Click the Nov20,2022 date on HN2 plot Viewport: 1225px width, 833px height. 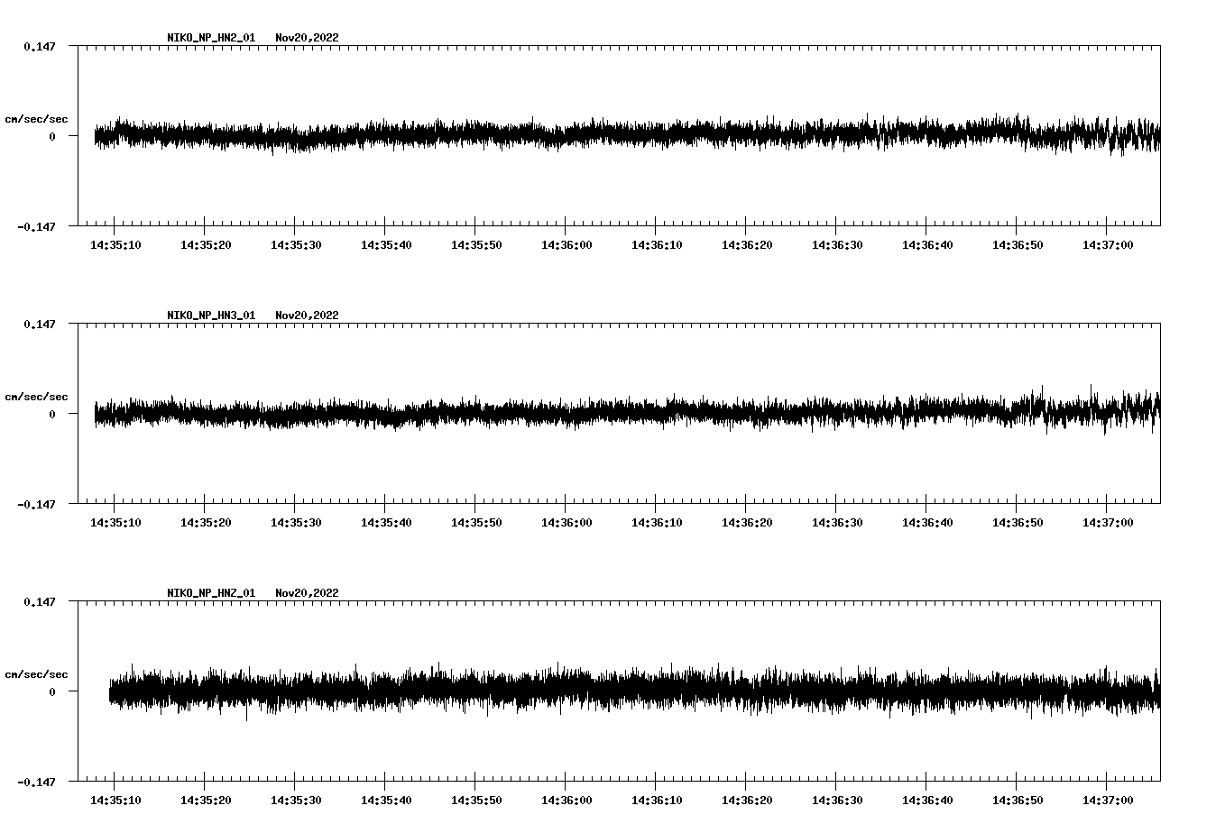307,38
